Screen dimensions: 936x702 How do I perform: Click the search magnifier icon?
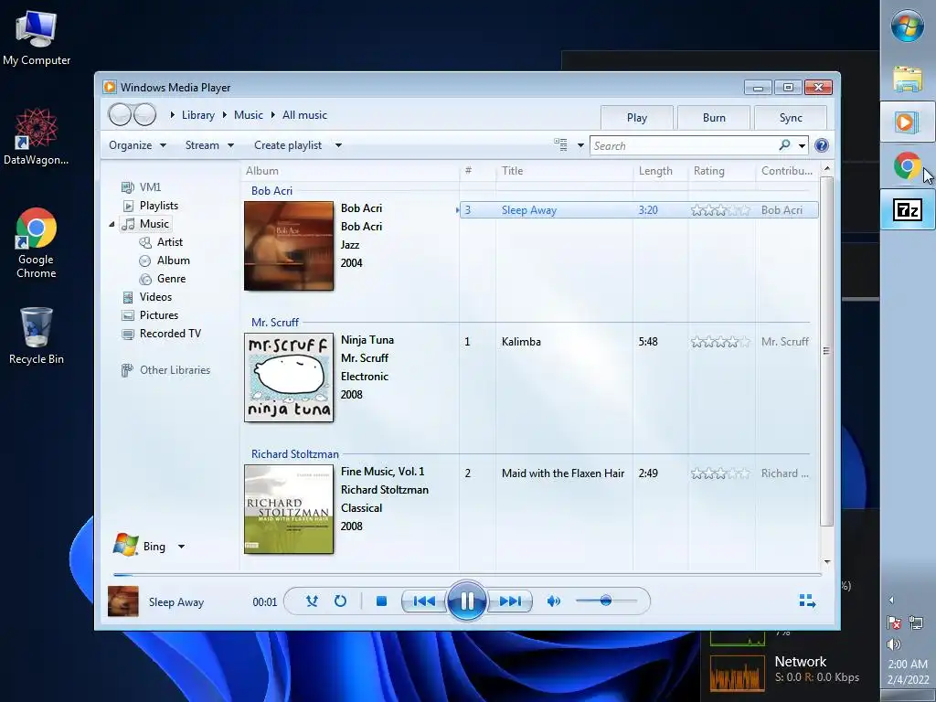point(784,145)
